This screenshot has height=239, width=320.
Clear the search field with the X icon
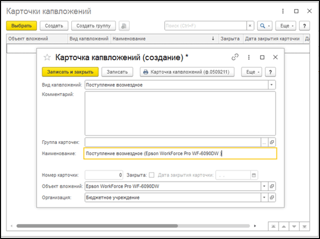click(x=250, y=25)
